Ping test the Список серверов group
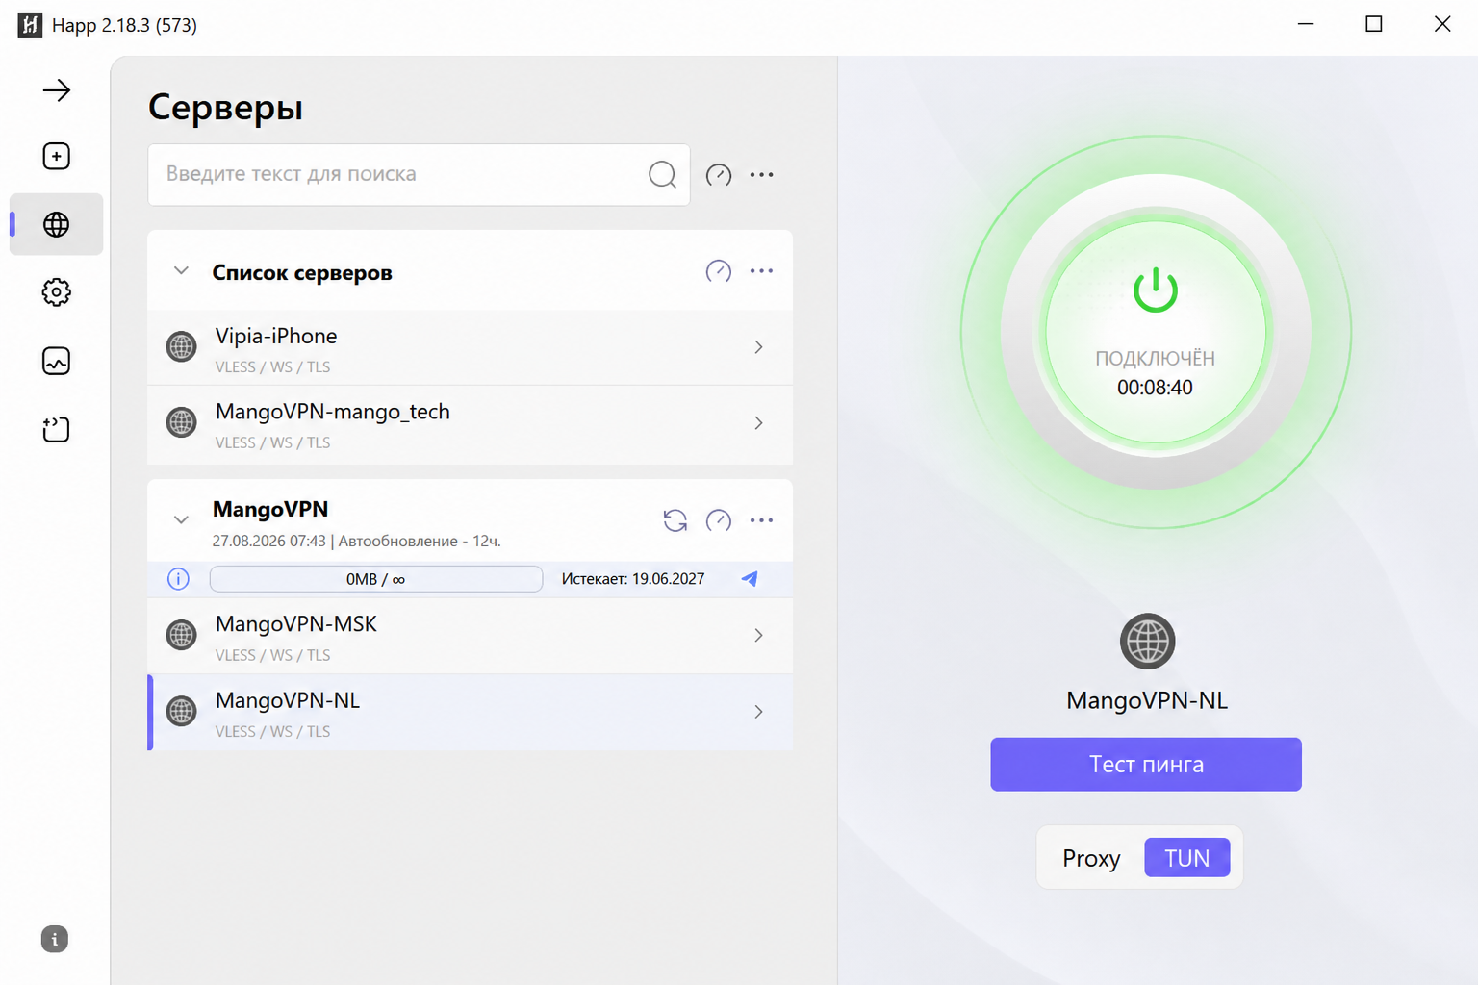This screenshot has width=1478, height=985. [719, 271]
